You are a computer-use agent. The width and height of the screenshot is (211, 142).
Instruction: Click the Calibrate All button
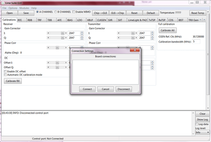tap(168, 30)
